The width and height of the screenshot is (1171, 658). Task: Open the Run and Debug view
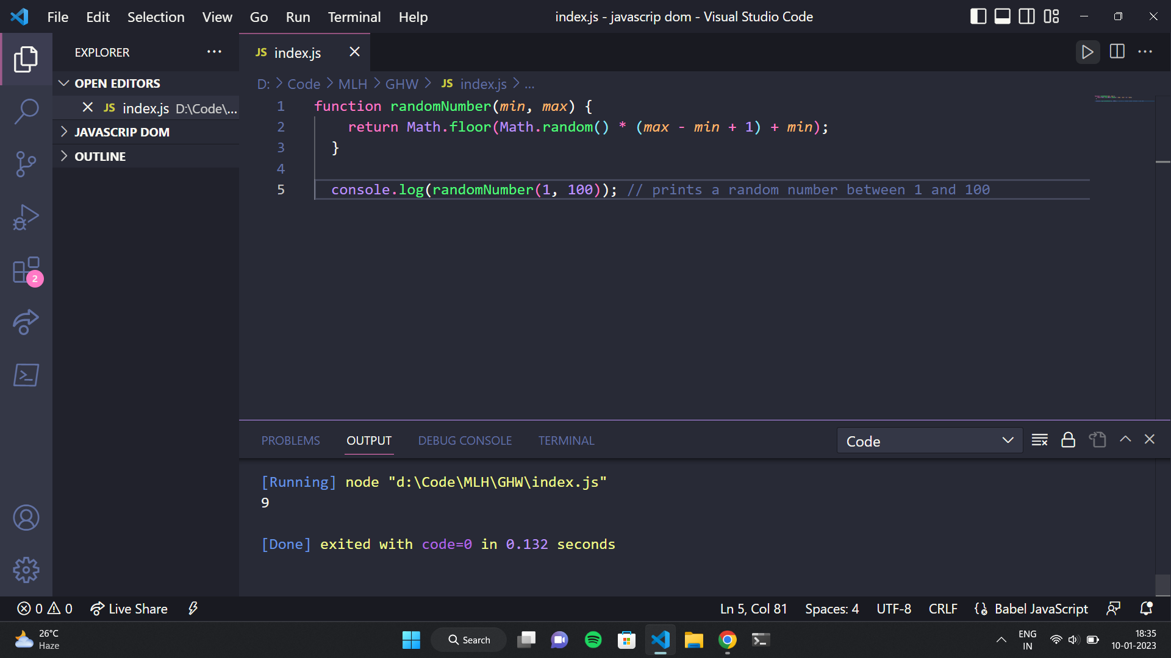(26, 218)
